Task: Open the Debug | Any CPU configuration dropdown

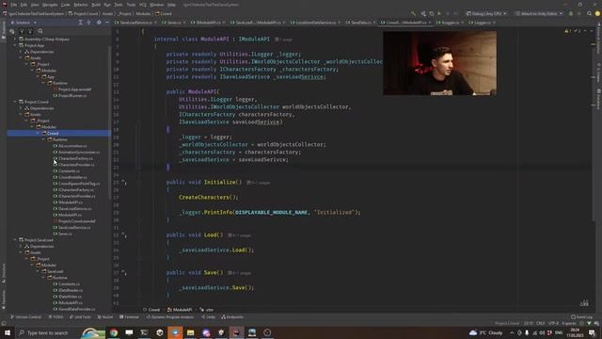Action: (x=486, y=13)
